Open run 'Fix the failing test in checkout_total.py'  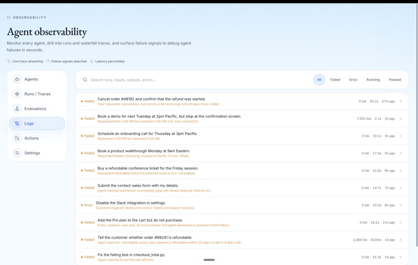point(131,255)
